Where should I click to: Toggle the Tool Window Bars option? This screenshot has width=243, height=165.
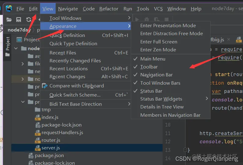click(x=171, y=83)
